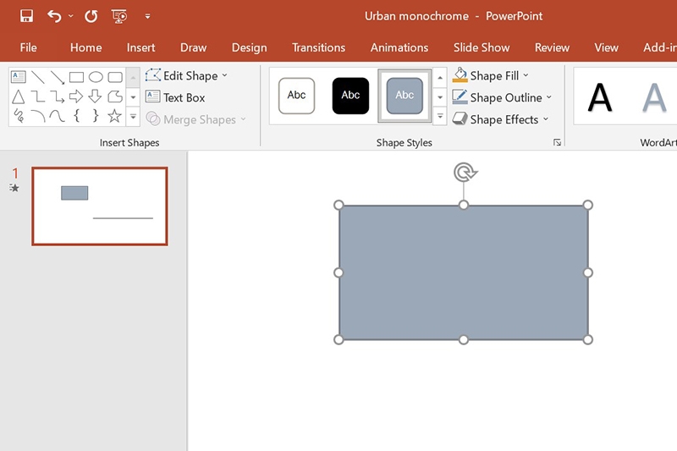Image resolution: width=677 pixels, height=451 pixels.
Task: Select the five-point star shape
Action: click(x=115, y=116)
